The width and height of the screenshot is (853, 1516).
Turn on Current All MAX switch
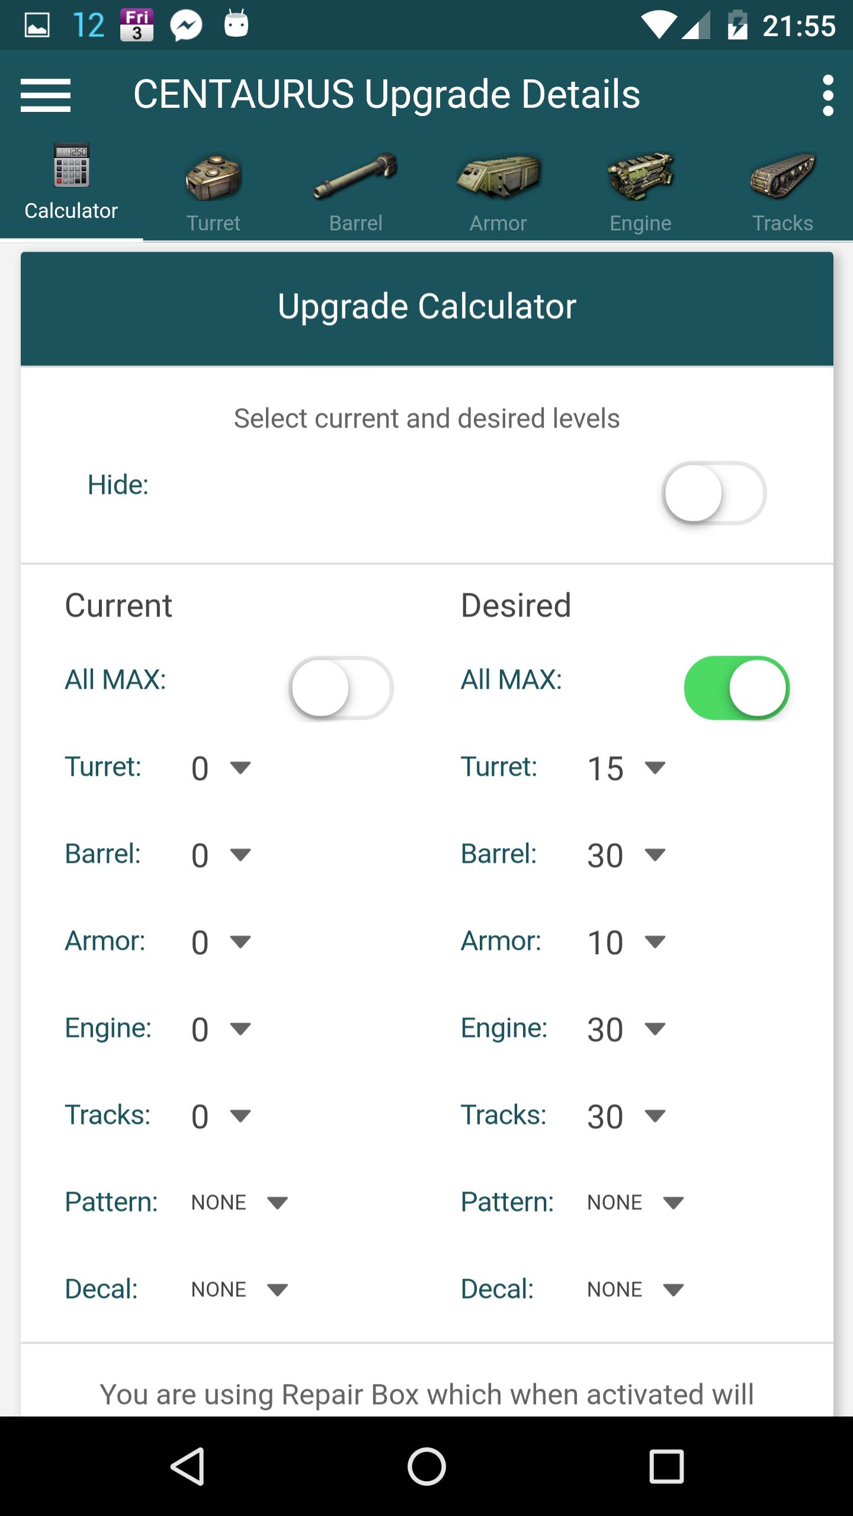tap(341, 688)
